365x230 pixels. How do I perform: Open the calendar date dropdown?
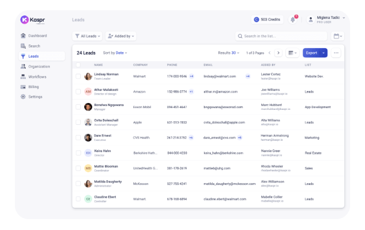point(337,36)
